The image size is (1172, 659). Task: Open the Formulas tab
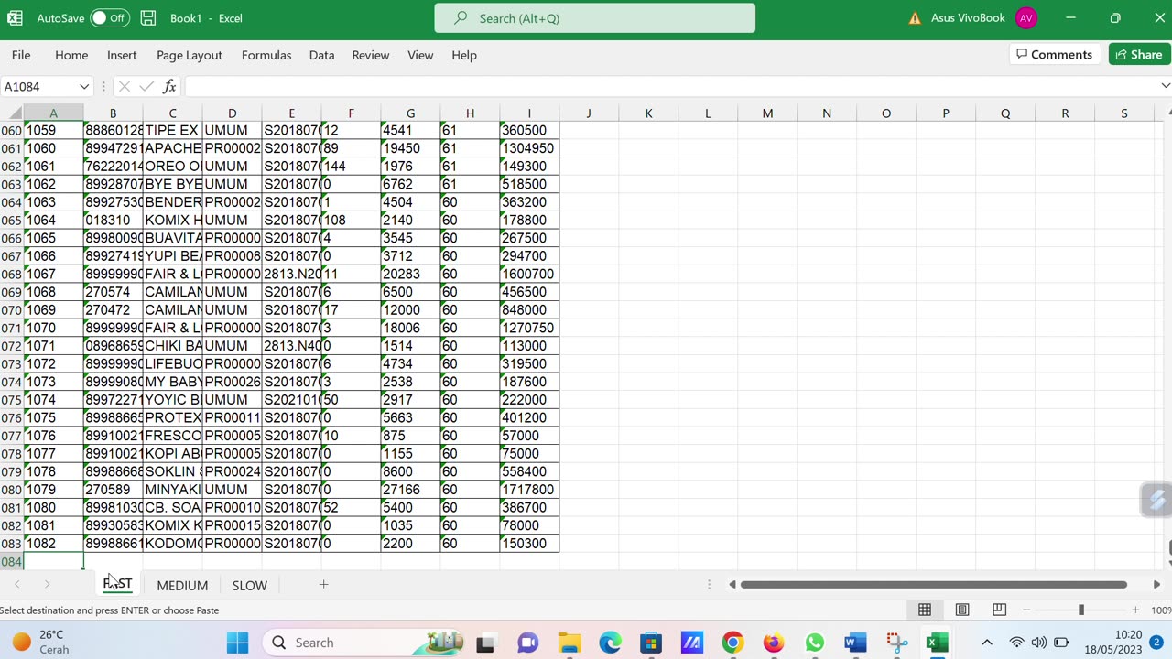click(266, 55)
